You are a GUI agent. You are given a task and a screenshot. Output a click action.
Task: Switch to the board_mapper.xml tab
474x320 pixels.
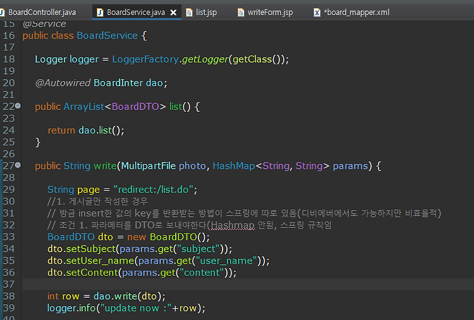click(x=356, y=13)
